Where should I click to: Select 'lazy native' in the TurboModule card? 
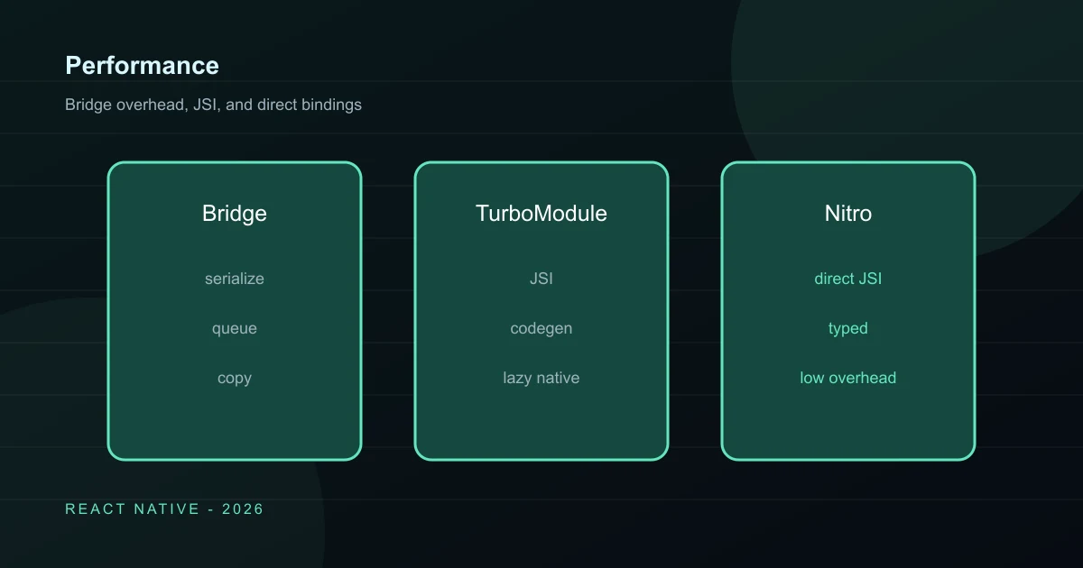[x=541, y=378]
